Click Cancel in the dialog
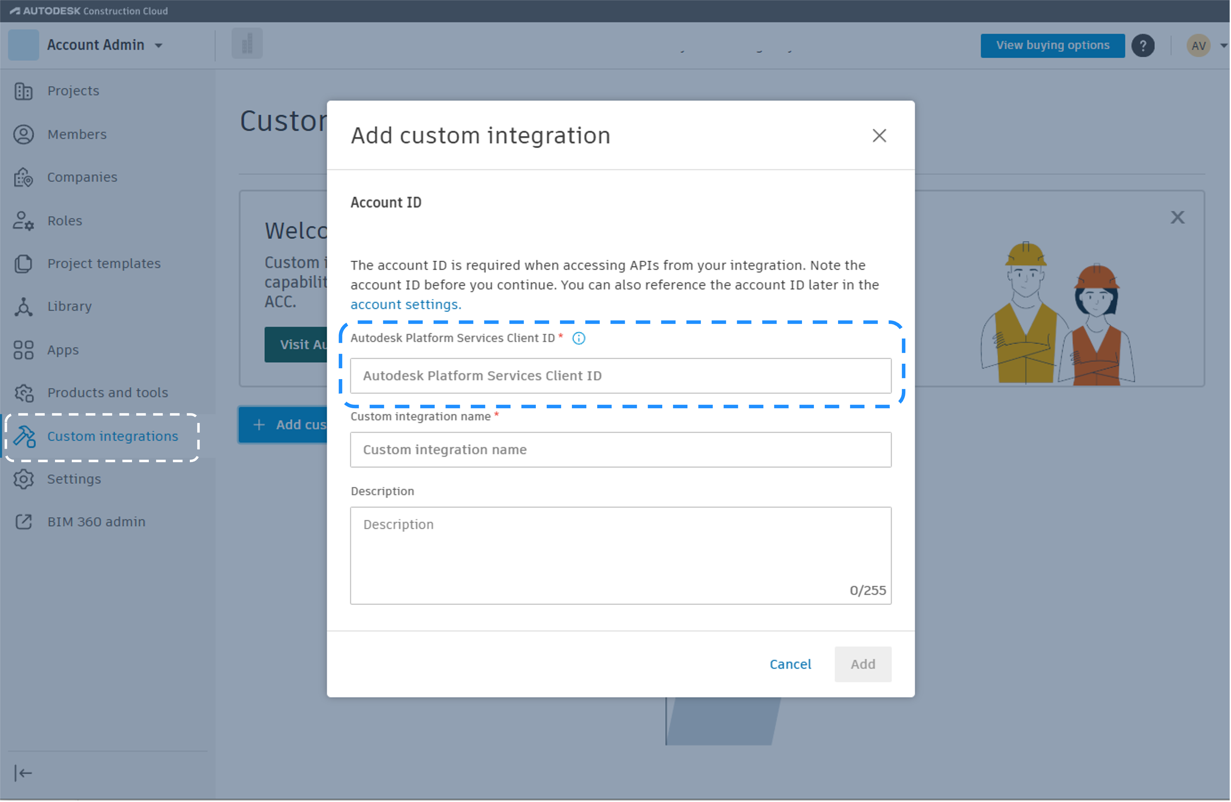Image resolution: width=1231 pixels, height=802 pixels. click(790, 664)
